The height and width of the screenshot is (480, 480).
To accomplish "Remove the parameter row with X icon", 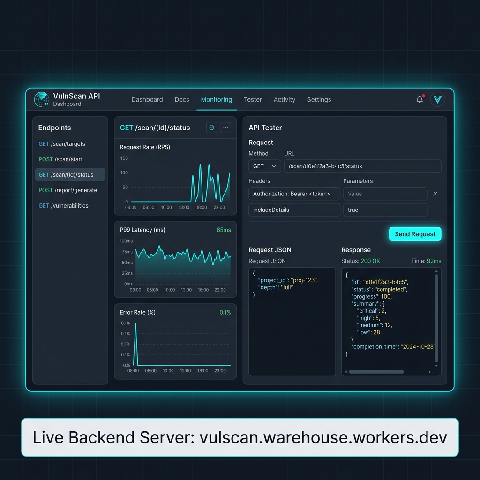I will pyautogui.click(x=435, y=194).
